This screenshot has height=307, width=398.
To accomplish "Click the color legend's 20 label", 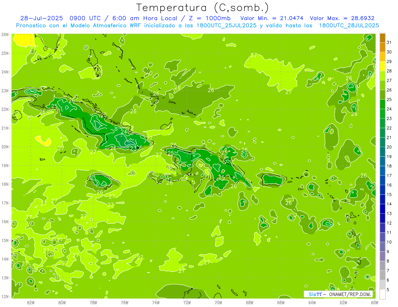I will [389, 147].
